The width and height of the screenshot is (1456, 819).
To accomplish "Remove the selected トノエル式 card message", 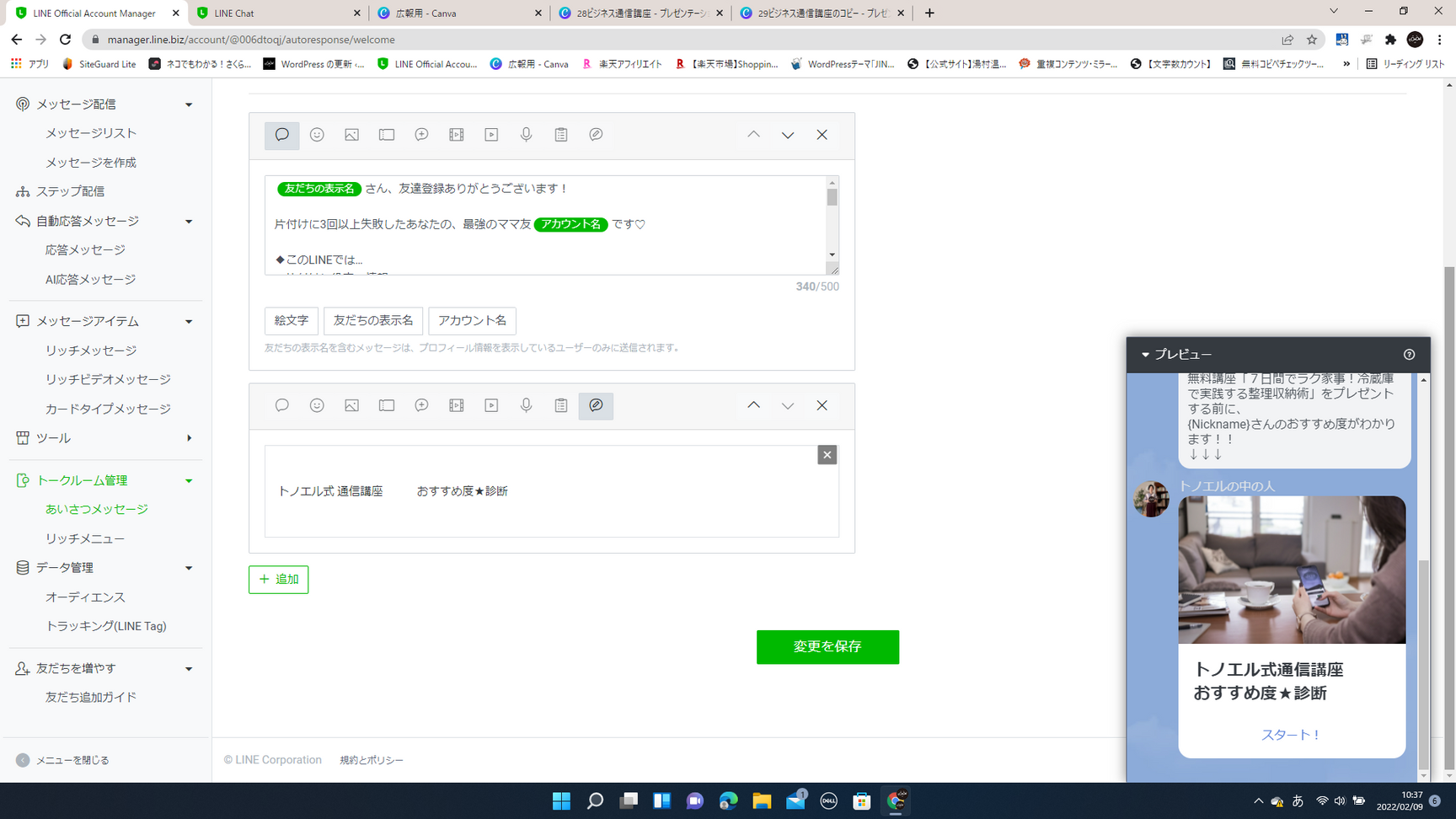I will (827, 455).
